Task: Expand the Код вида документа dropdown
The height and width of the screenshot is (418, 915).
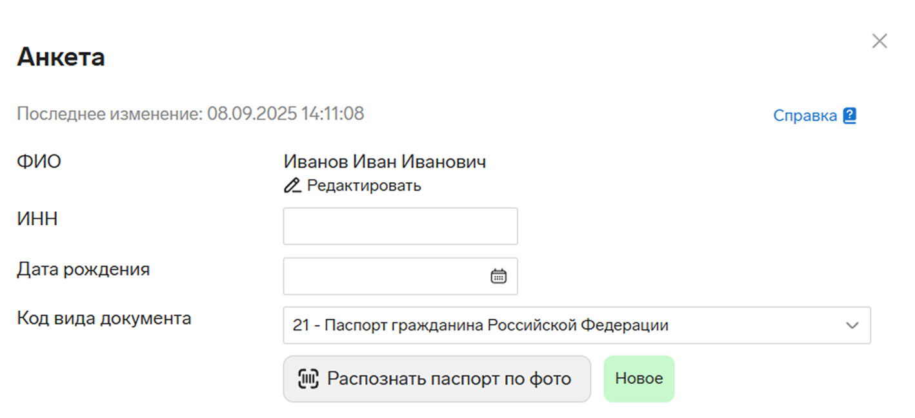Action: (577, 325)
